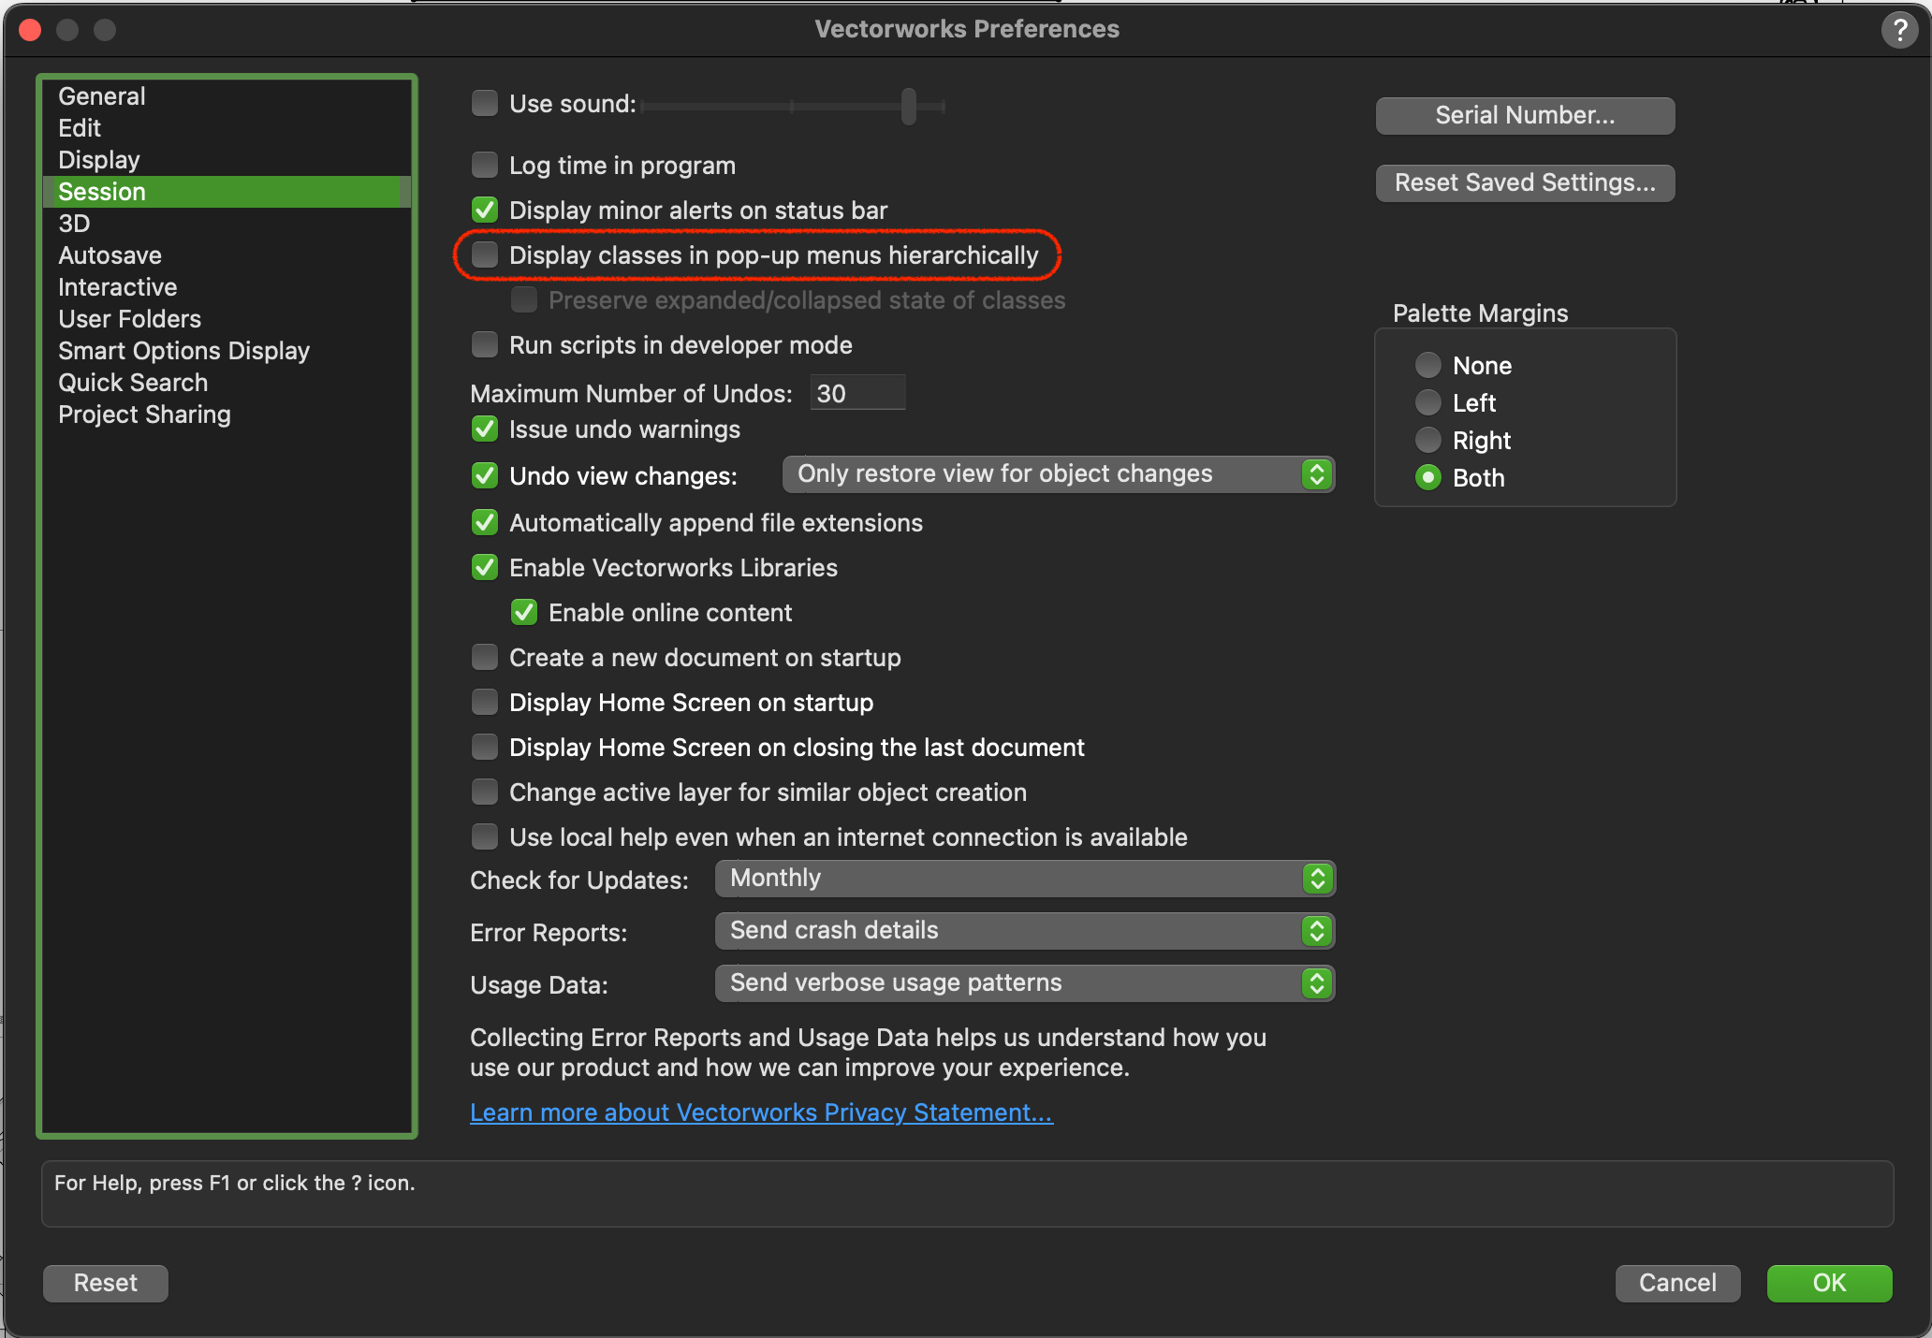Viewport: 1932px width, 1338px height.
Task: Uncheck Enable online content
Action: (x=524, y=613)
